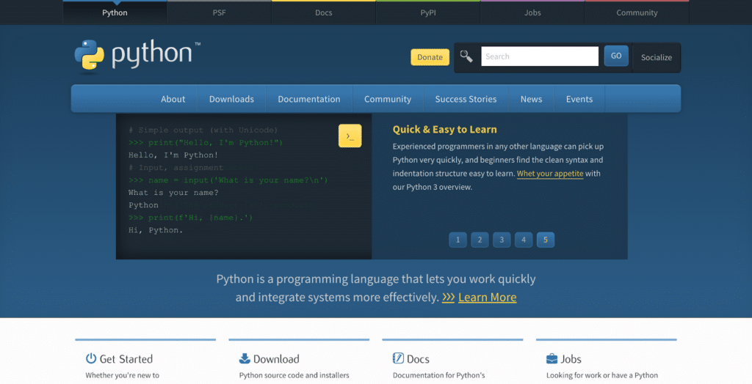The image size is (752, 384).
Task: Click text 'Python source code and installers'
Action: coord(294,375)
